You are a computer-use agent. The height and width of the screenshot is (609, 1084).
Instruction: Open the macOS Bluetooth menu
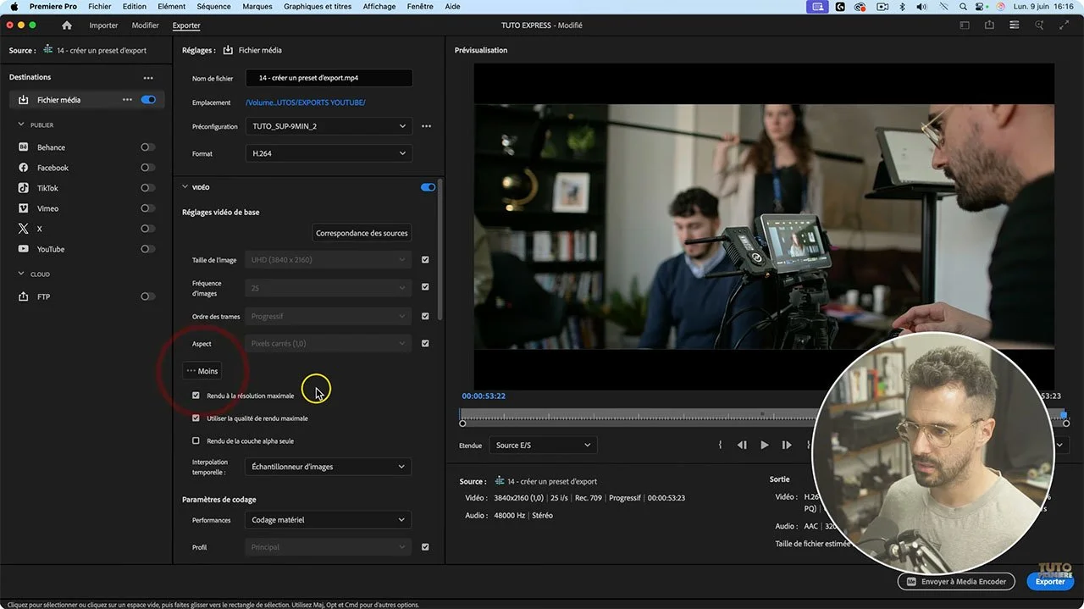(x=902, y=7)
